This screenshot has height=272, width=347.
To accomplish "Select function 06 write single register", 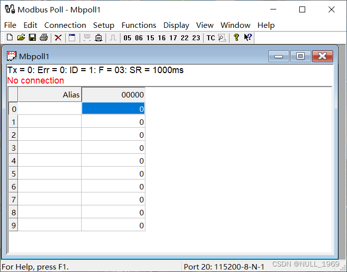I will (x=139, y=38).
